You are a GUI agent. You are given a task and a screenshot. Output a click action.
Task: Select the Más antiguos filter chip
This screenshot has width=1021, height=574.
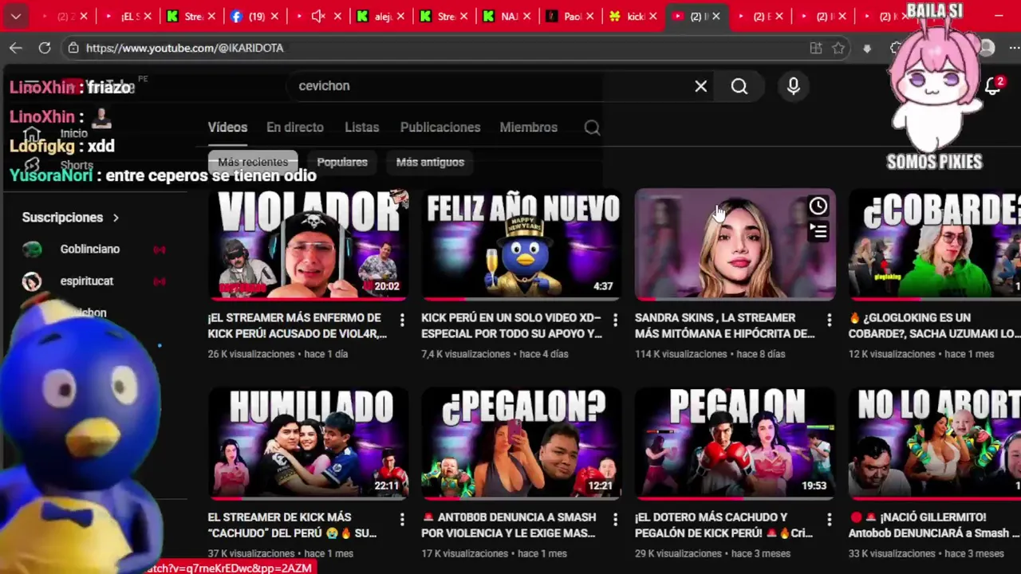430,162
